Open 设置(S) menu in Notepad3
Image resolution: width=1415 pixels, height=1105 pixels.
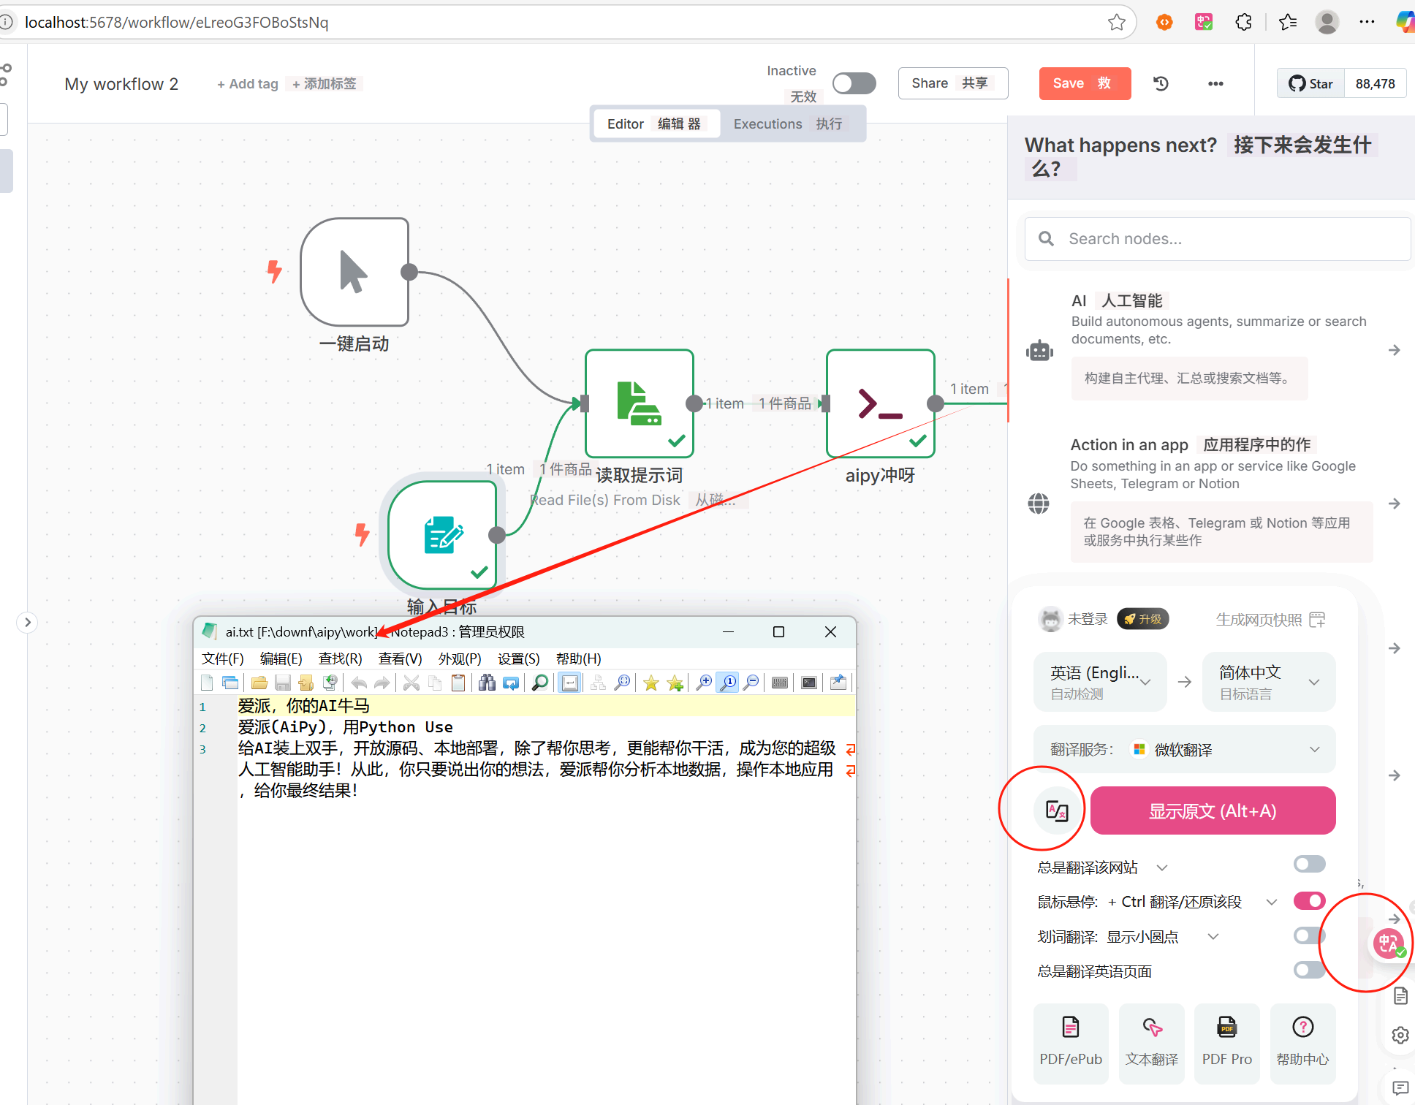tap(518, 658)
